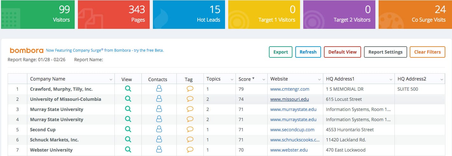Viewport: 452px width, 156px height.
Task: Open the Company Name column filter dropdown
Action: 111,80
